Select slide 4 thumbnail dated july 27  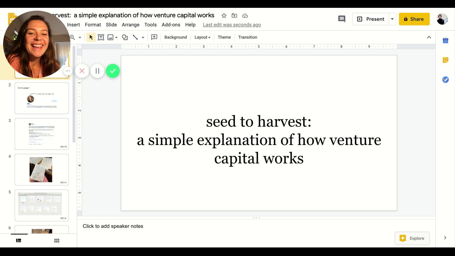(42, 170)
